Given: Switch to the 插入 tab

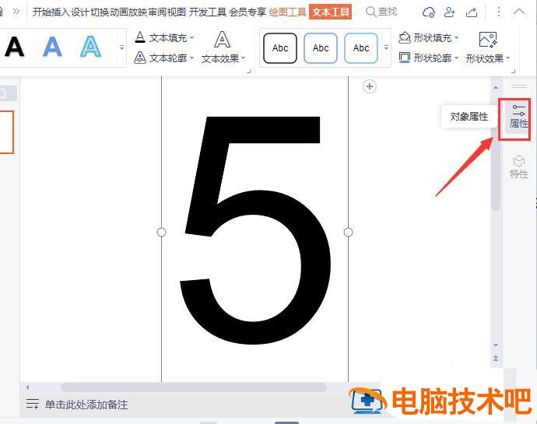Looking at the screenshot, I should click(61, 12).
